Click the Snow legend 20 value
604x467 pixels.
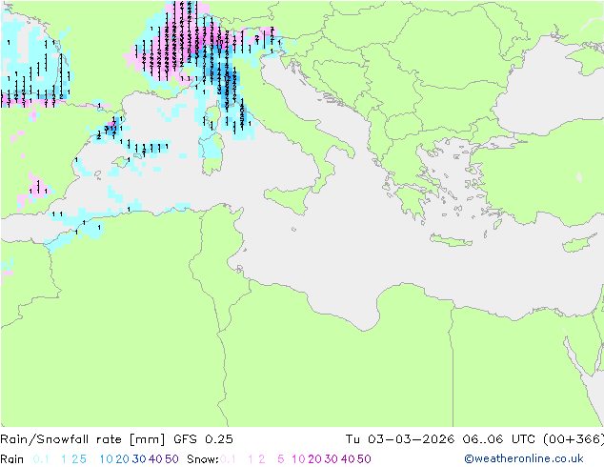point(314,459)
